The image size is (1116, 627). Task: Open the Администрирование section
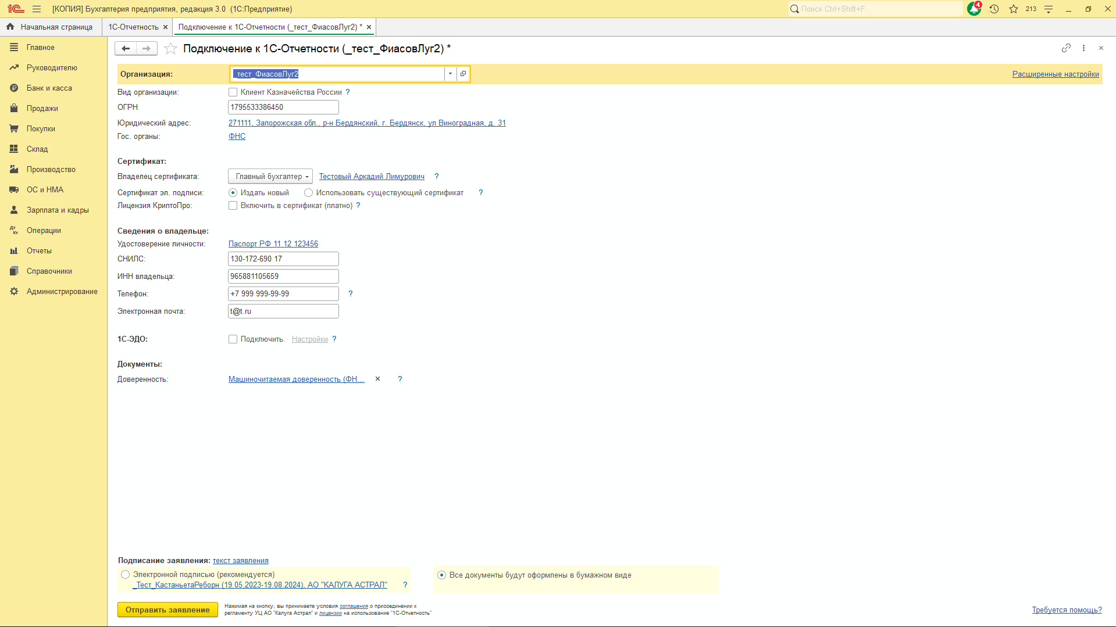(x=62, y=291)
